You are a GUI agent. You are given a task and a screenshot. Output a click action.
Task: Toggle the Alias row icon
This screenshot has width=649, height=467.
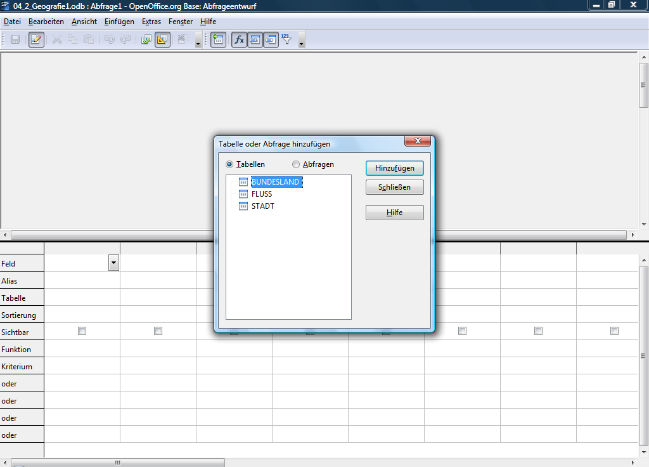click(271, 39)
